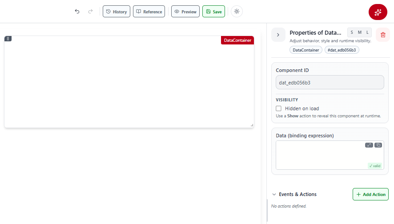The height and width of the screenshot is (224, 394).
Task: Collapse the properties panel with chevron
Action: point(278,35)
